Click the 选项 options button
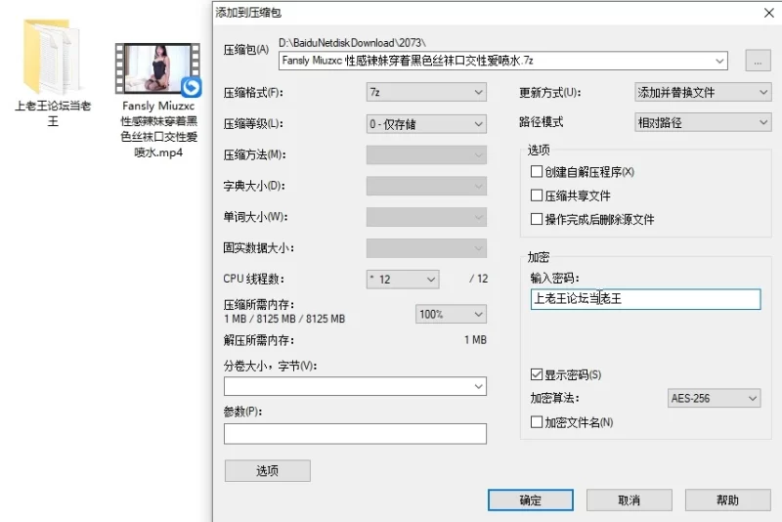 [x=267, y=470]
